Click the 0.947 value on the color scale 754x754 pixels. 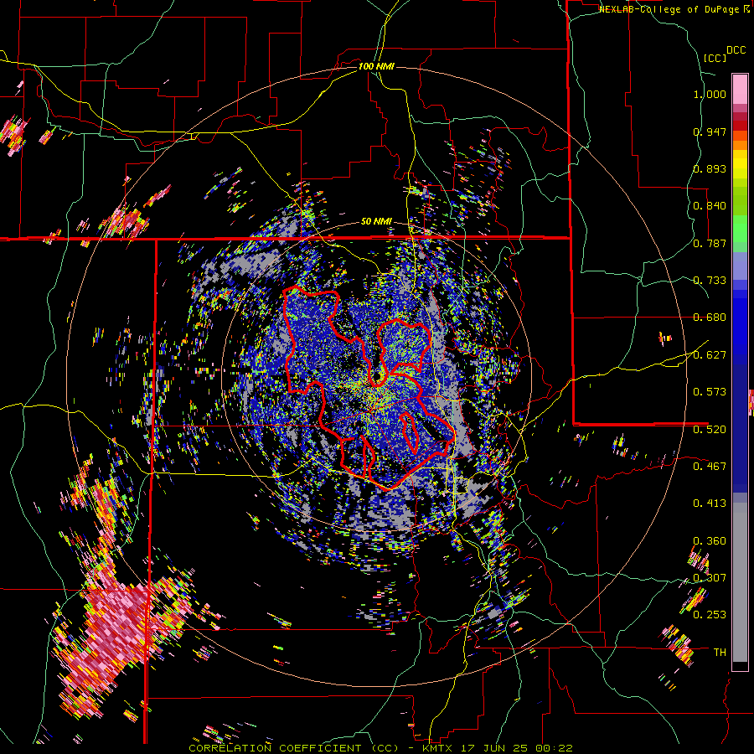point(710,132)
